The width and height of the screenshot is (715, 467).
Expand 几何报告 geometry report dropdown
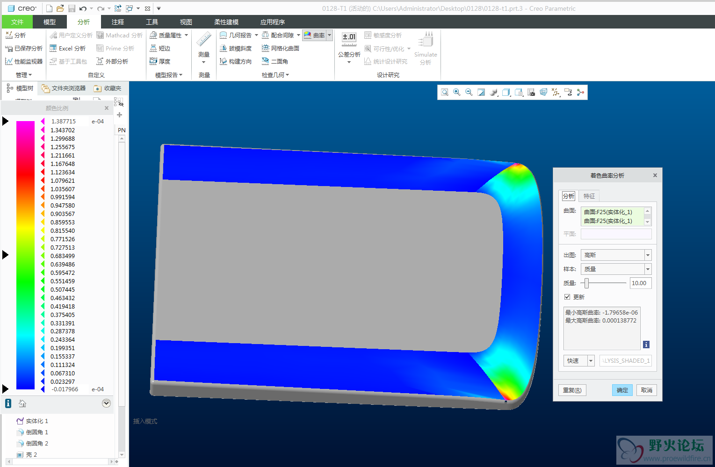256,35
